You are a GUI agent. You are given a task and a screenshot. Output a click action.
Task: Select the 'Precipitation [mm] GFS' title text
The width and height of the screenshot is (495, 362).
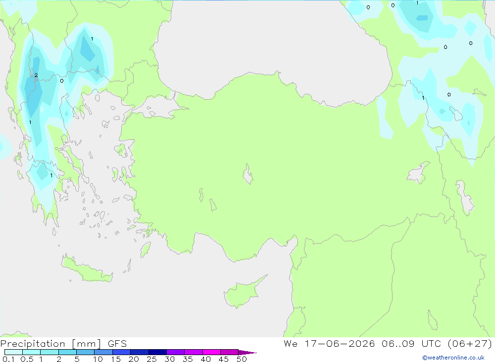click(63, 344)
